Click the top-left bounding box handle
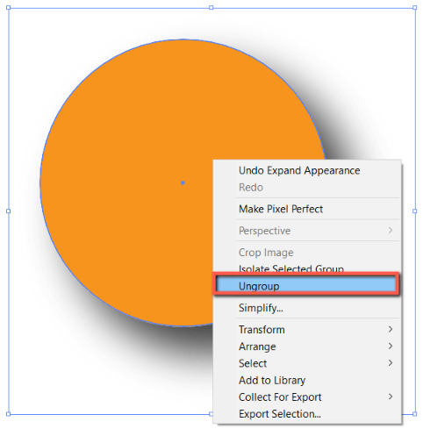Screen dimensions: 423x436 coord(8,8)
